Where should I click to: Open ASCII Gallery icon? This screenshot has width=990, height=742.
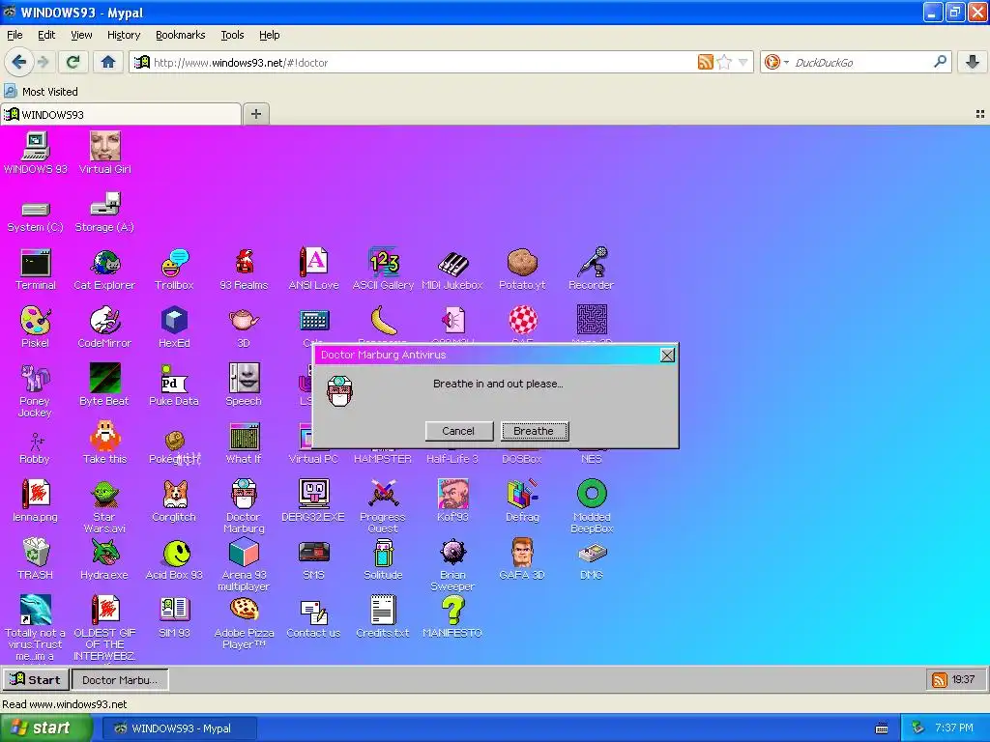coord(383,270)
